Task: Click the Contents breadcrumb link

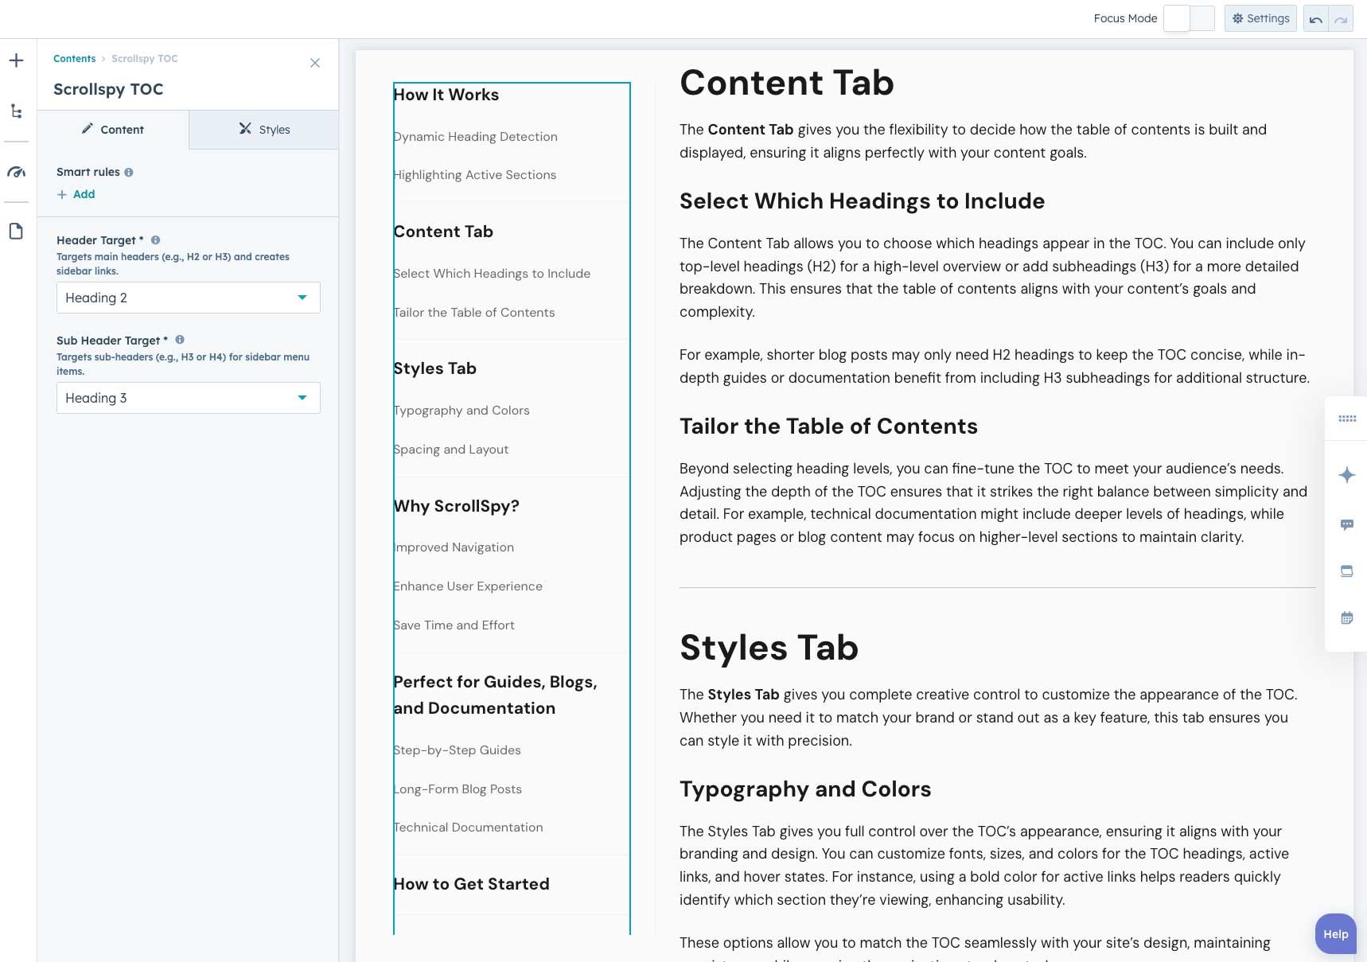Action: pyautogui.click(x=74, y=59)
